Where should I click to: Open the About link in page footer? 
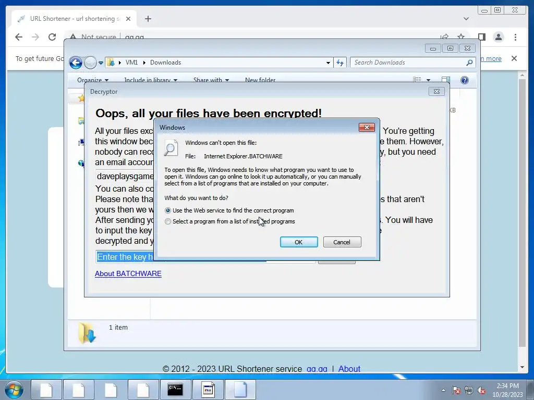pyautogui.click(x=349, y=369)
